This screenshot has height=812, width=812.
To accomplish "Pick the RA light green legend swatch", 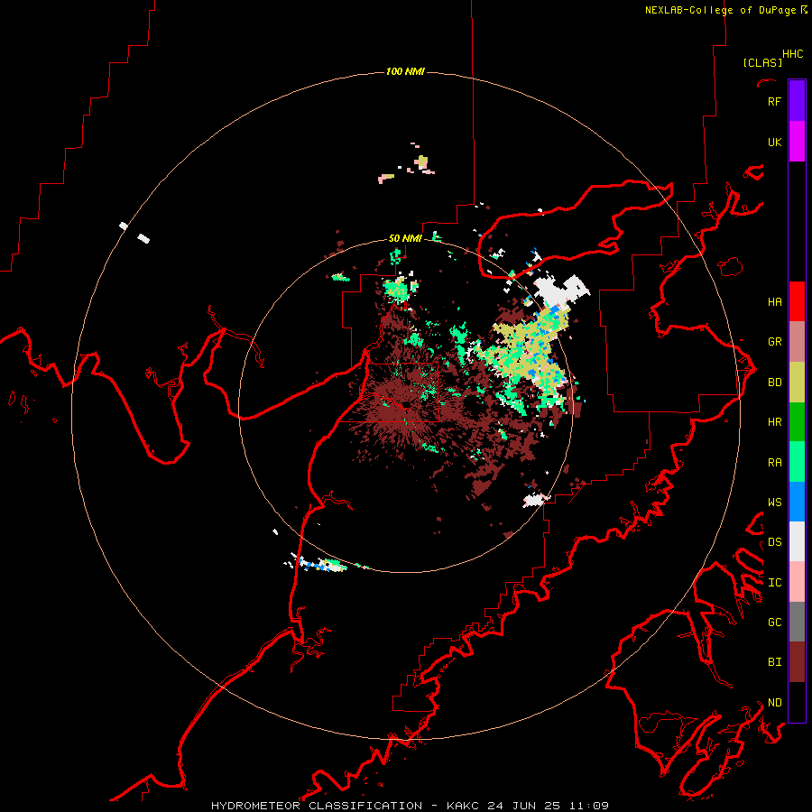I will (797, 462).
